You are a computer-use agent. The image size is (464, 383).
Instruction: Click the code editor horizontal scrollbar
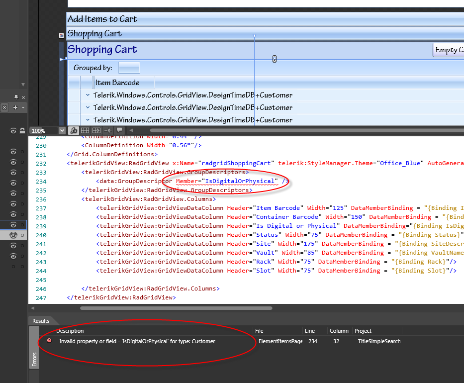tap(176, 308)
